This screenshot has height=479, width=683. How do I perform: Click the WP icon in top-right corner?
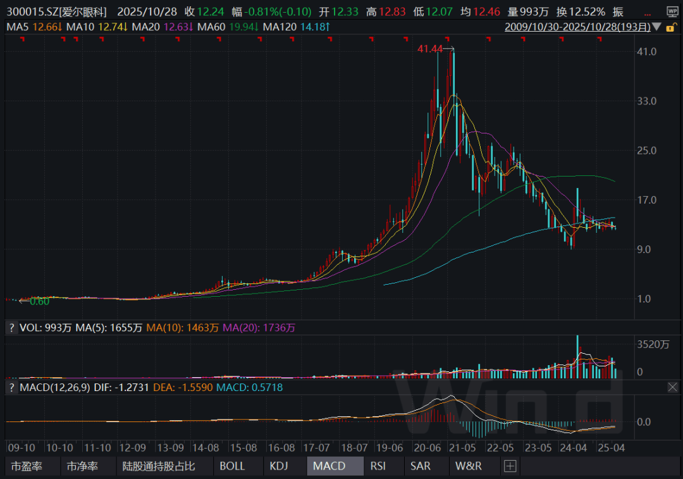click(671, 12)
